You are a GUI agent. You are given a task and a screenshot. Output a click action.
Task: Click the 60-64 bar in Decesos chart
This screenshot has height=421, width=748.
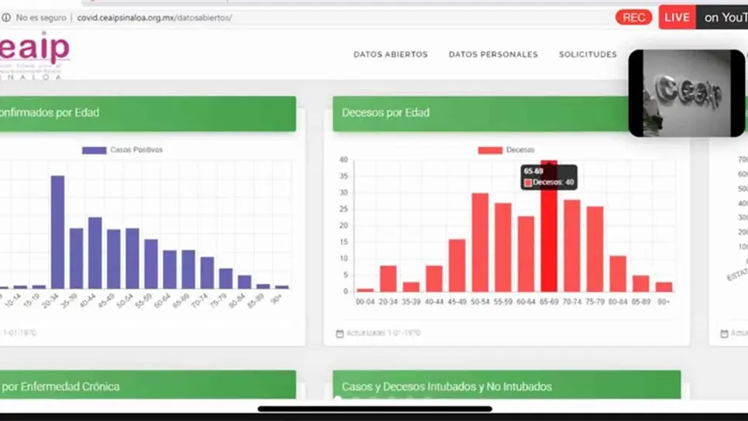[526, 254]
